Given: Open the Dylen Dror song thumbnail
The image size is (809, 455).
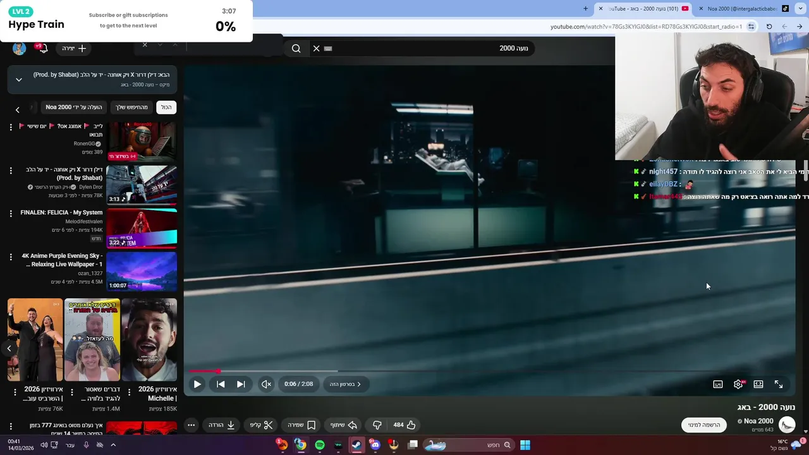Looking at the screenshot, I should tap(142, 185).
